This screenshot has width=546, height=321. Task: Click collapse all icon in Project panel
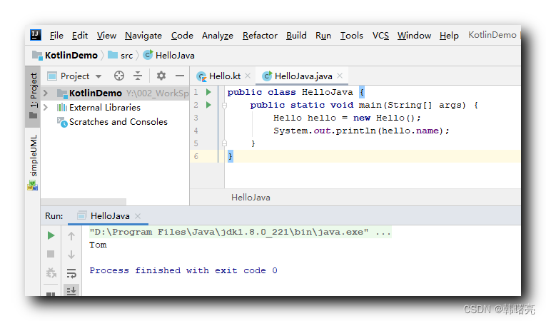coord(138,76)
